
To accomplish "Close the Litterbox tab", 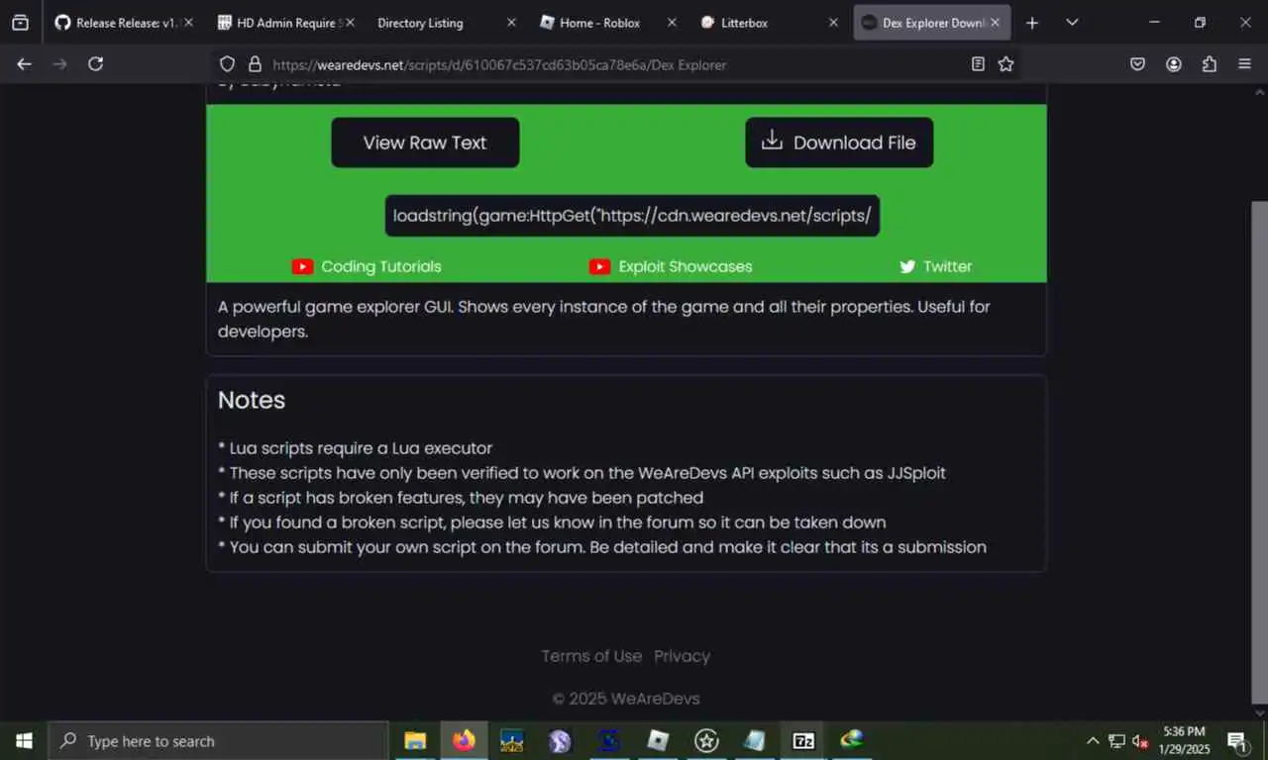I will (833, 22).
